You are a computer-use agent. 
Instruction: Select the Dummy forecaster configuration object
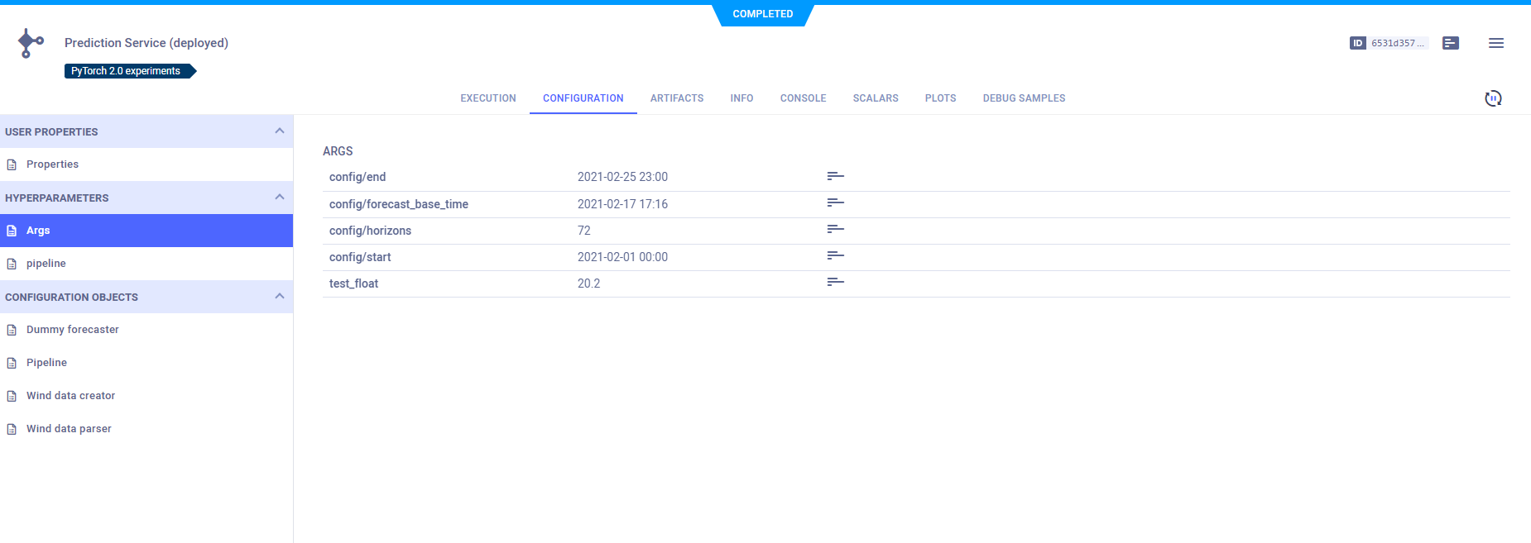tap(73, 330)
